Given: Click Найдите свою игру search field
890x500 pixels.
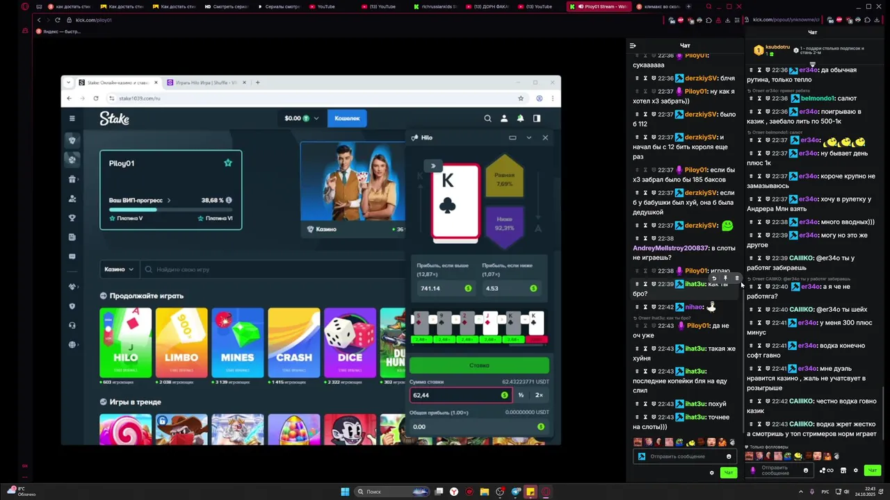Looking at the screenshot, I should [x=271, y=269].
